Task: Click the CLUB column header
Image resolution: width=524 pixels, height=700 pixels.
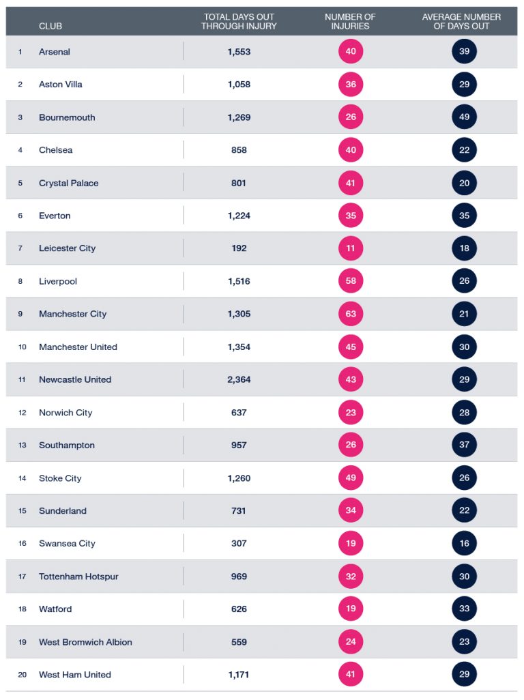Action: click(x=50, y=26)
